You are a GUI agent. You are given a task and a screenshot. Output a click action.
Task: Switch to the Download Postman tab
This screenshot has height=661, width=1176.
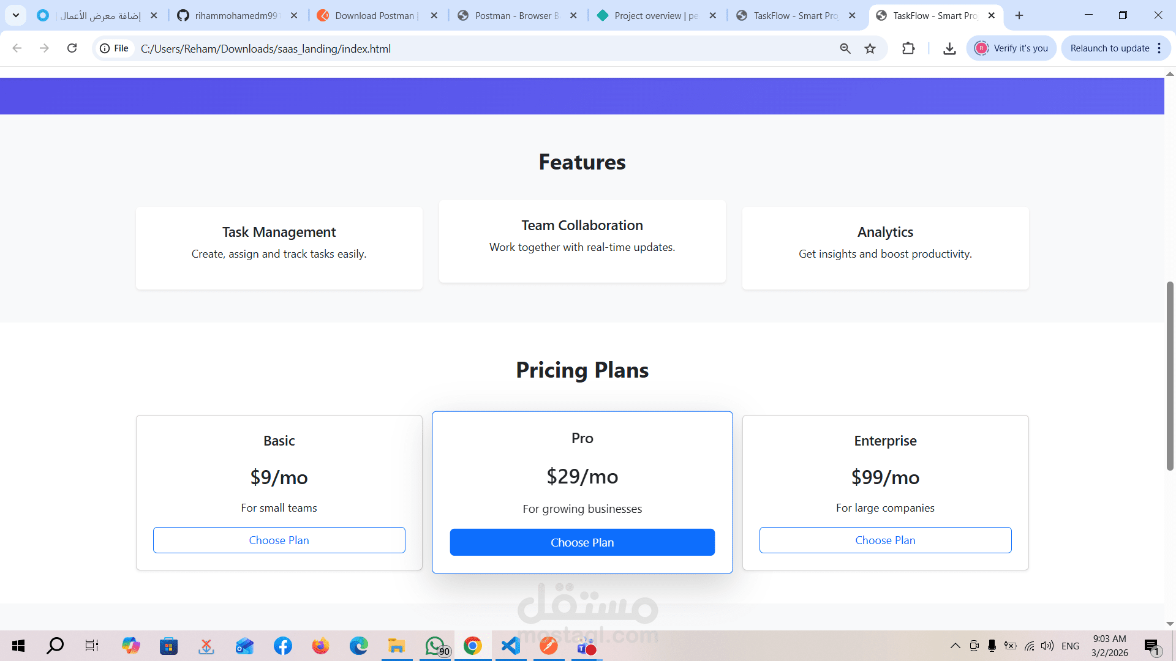pyautogui.click(x=375, y=15)
